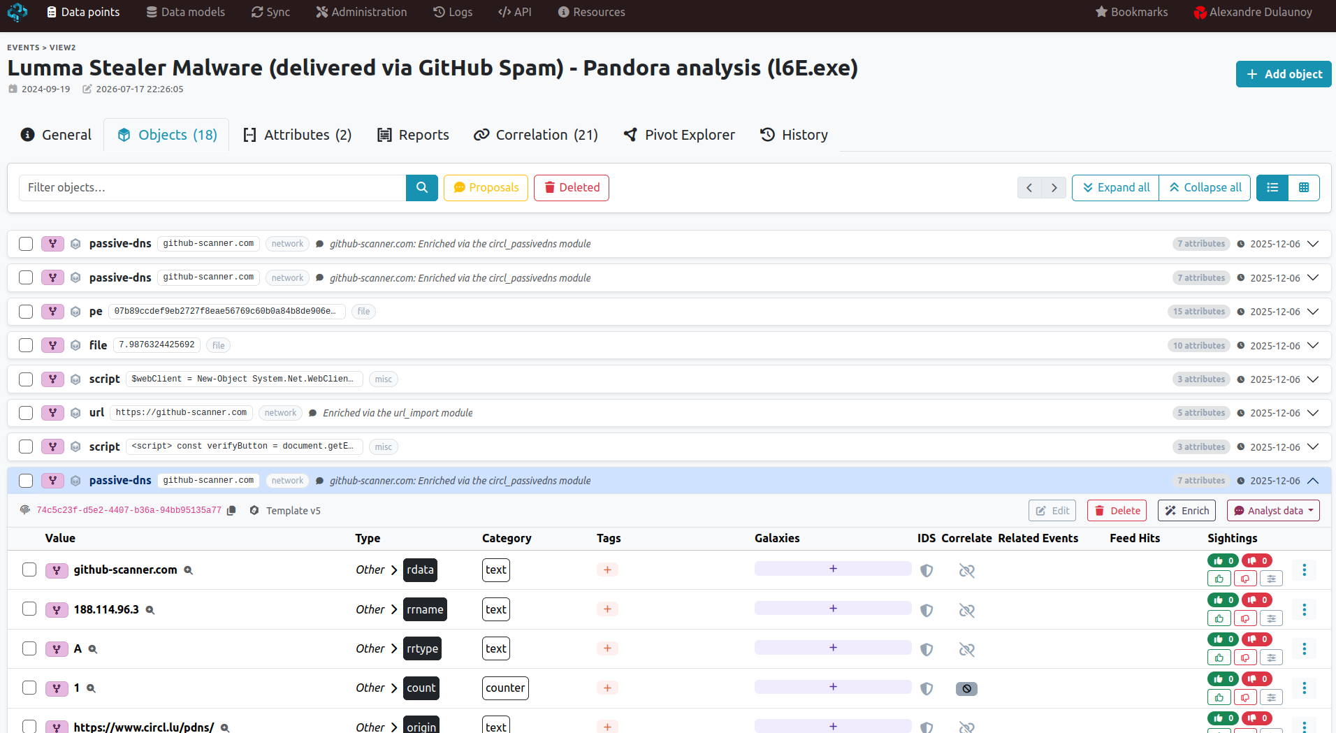This screenshot has width=1336, height=733.
Task: Open Data models menu
Action: tap(185, 12)
